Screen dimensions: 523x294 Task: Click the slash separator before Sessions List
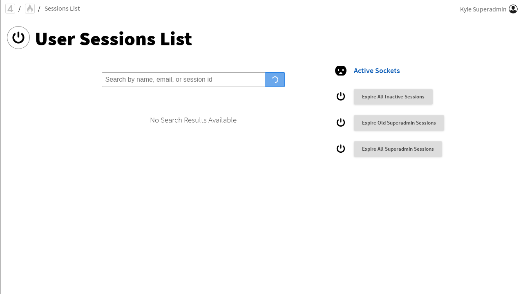pos(39,9)
